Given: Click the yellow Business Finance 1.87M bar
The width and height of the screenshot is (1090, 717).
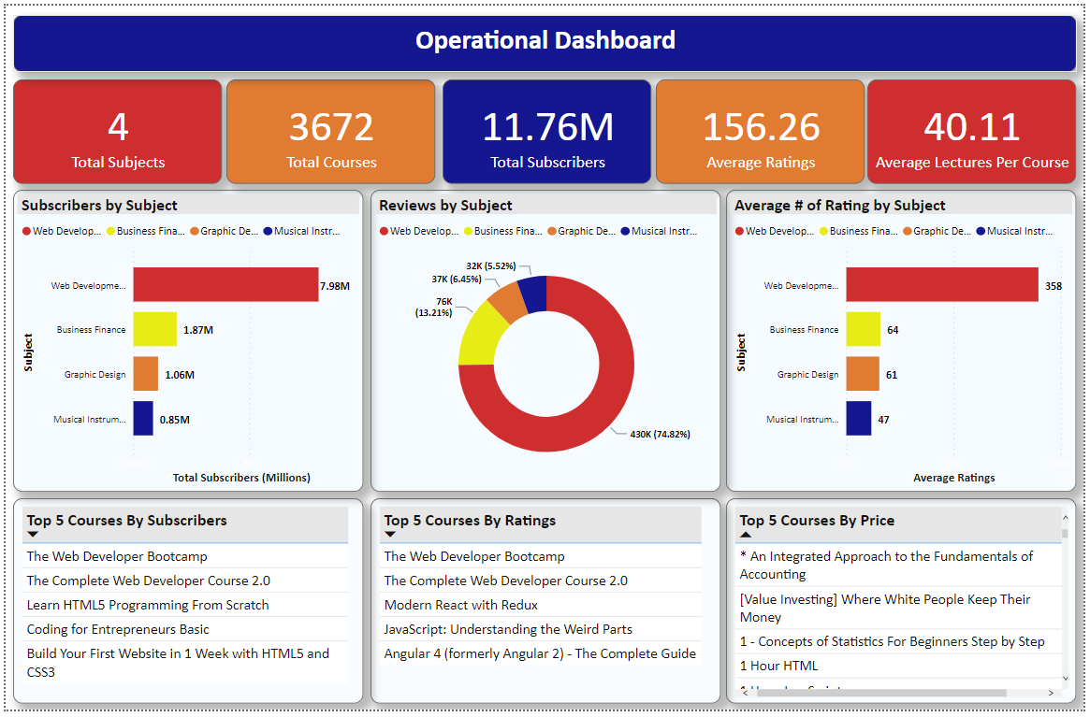Looking at the screenshot, I should (155, 329).
